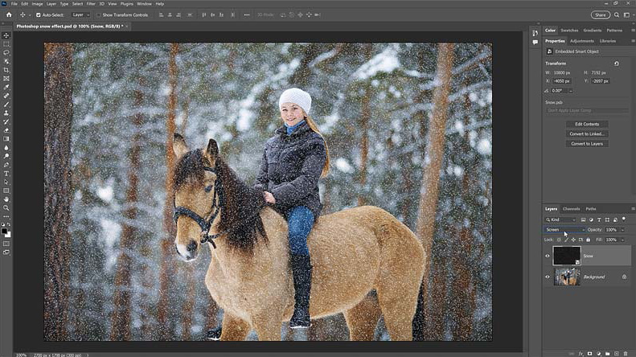Click the reset transform icon in Properties
The height and width of the screenshot is (357, 636).
(x=616, y=64)
